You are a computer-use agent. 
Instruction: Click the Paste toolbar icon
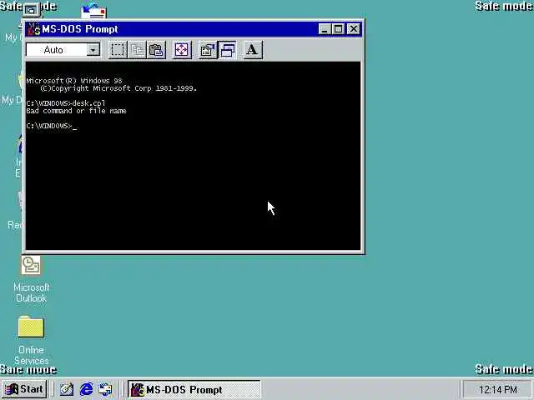click(156, 50)
